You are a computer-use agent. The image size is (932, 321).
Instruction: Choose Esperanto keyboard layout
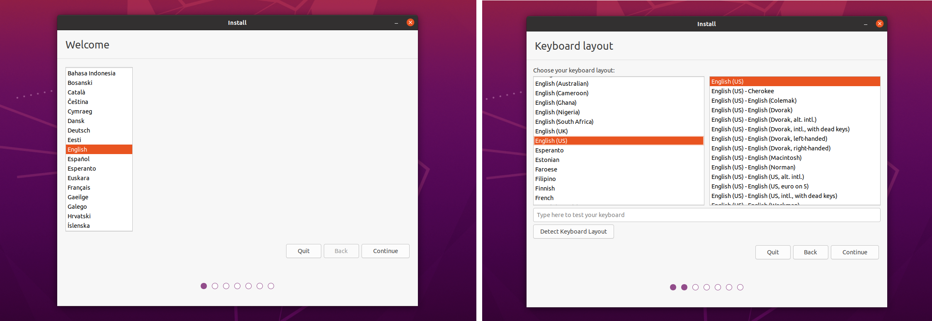(619, 150)
